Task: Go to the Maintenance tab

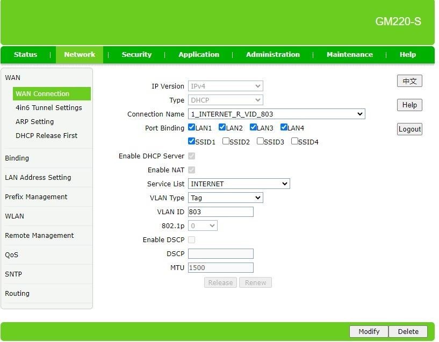Action: [349, 54]
